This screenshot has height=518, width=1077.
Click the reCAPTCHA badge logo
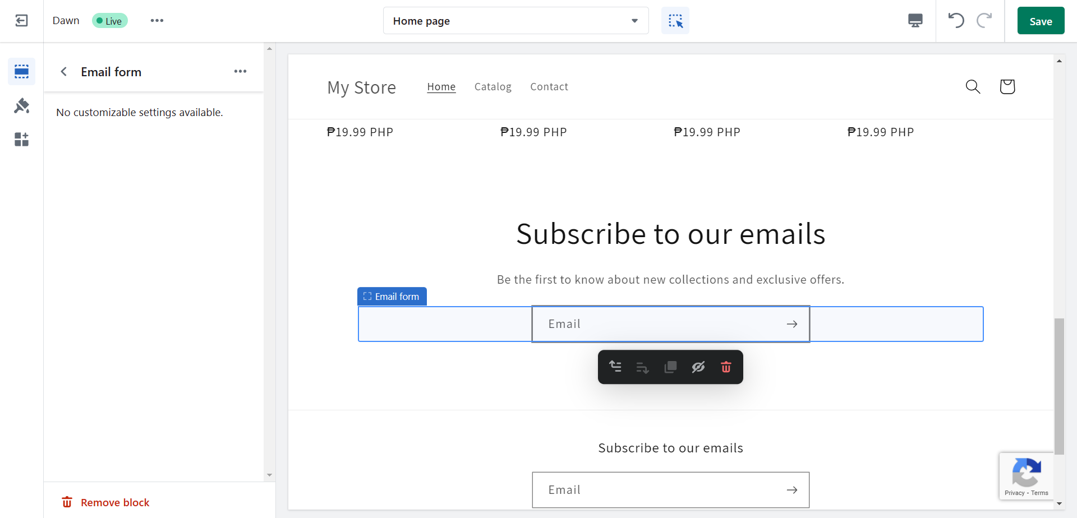coord(1027,472)
